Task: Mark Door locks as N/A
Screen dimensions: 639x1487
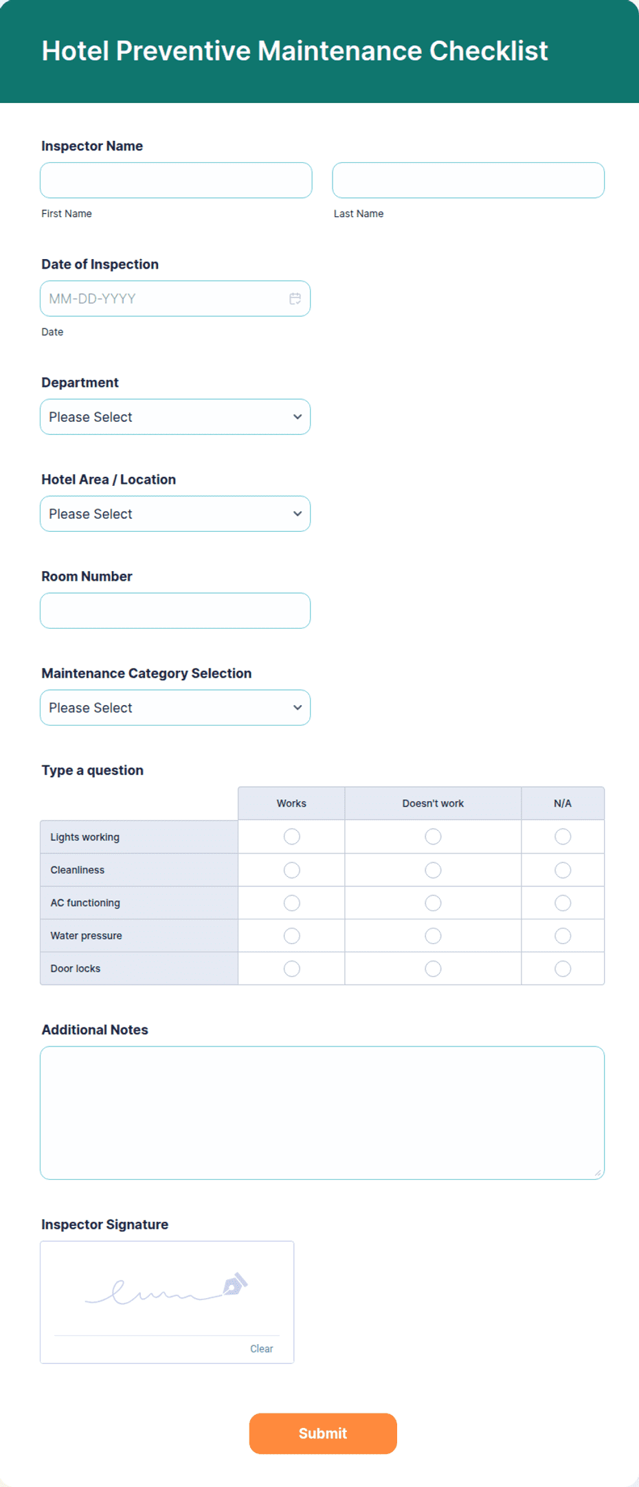Action: 563,968
